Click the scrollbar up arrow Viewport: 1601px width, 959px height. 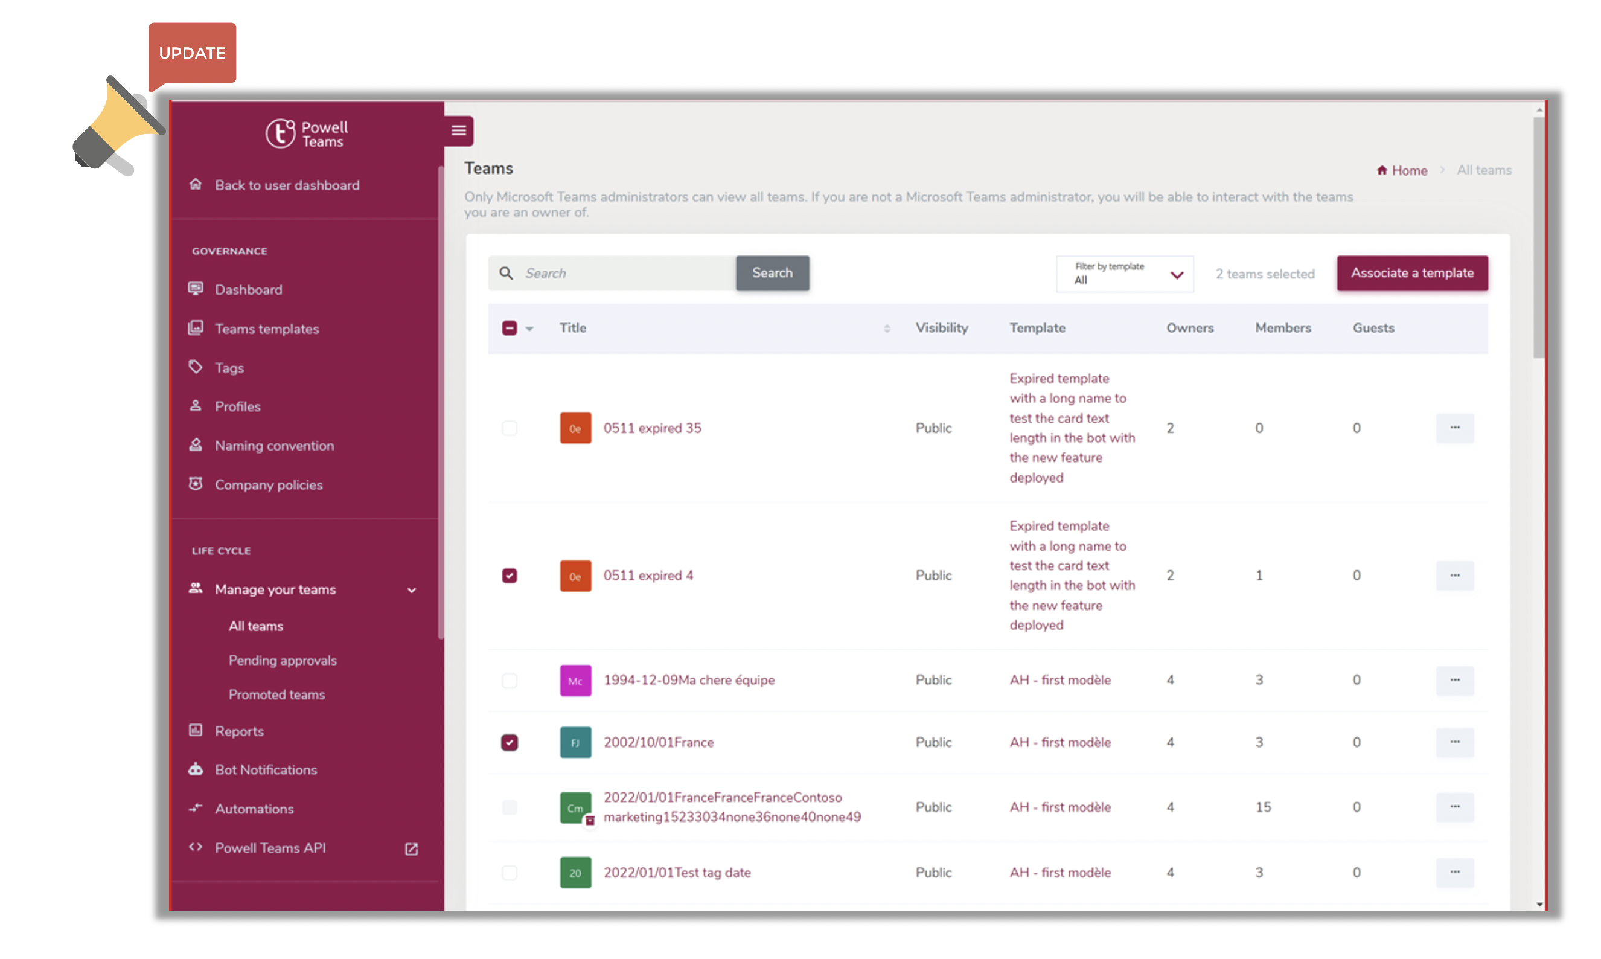point(1539,110)
